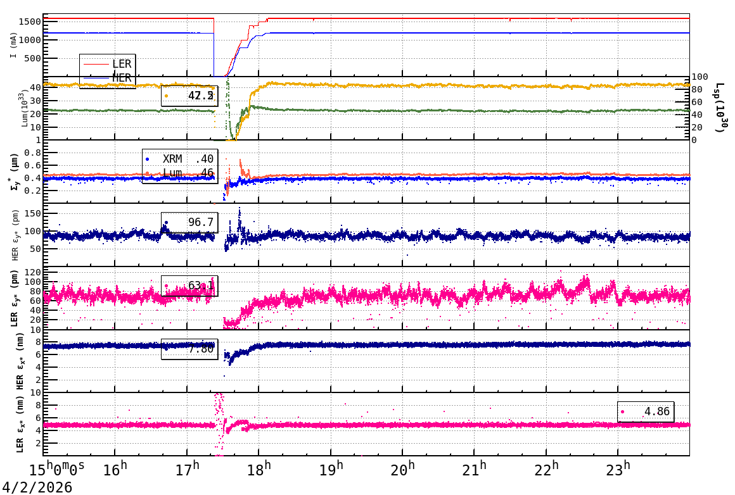The width and height of the screenshot is (735, 495).
Task: Click the LER legend entry in current plot
Action: coord(107,64)
